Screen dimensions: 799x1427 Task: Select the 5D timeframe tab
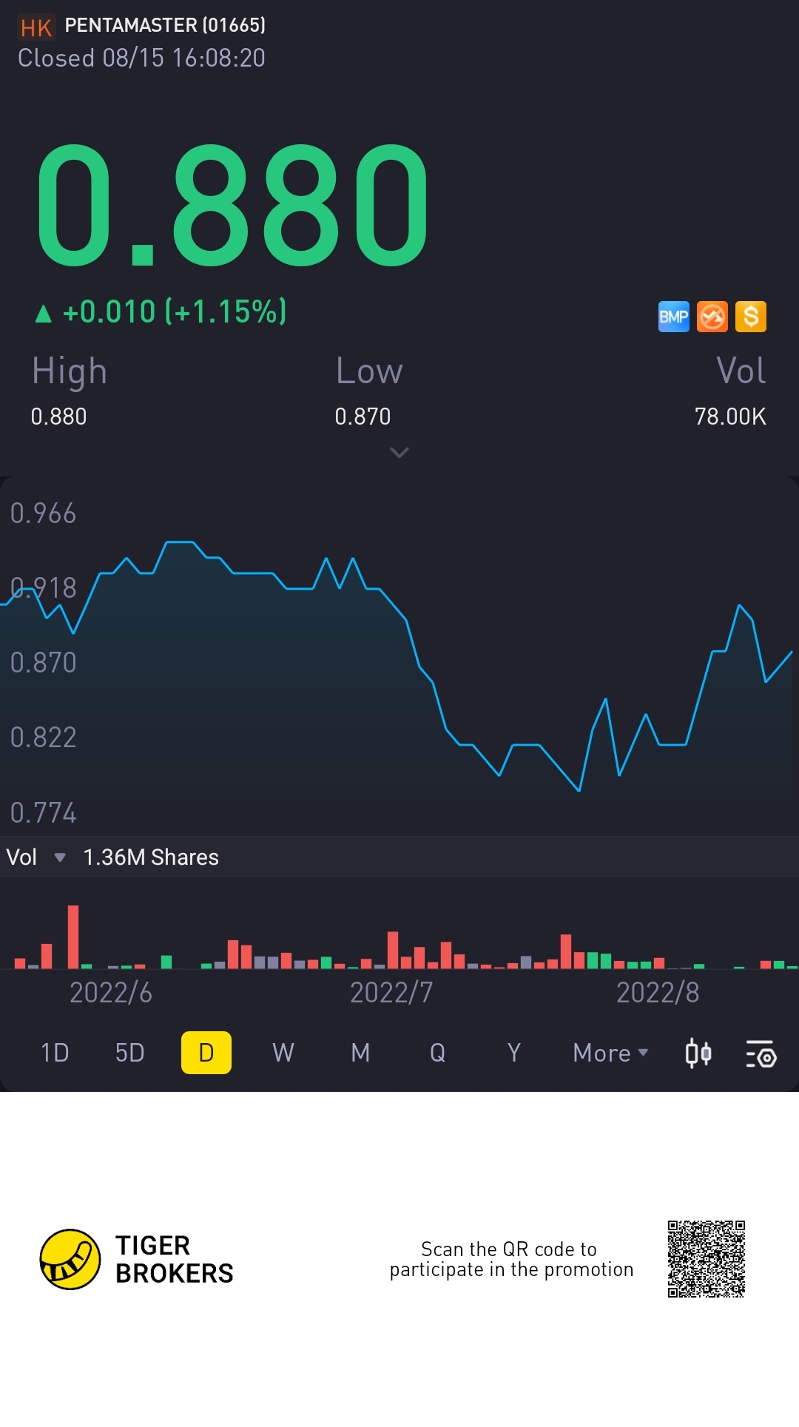[x=130, y=1053]
